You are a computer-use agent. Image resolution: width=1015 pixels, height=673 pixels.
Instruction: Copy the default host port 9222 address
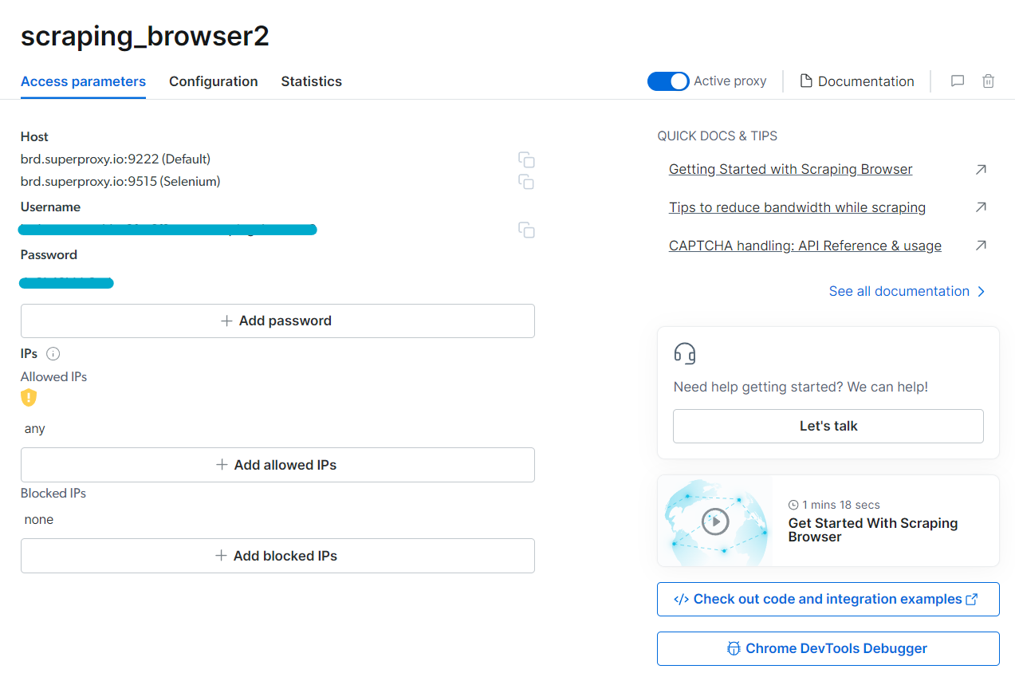tap(526, 159)
